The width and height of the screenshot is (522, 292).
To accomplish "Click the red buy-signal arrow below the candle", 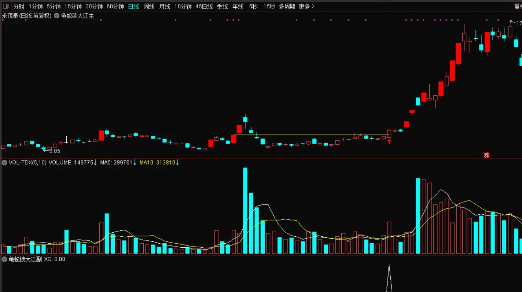I will (389, 141).
